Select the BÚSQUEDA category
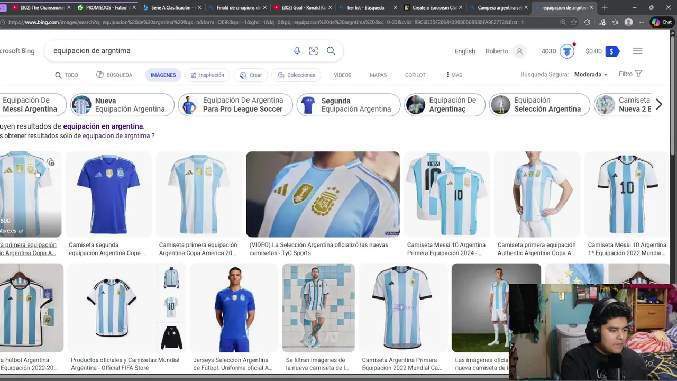 tap(114, 75)
